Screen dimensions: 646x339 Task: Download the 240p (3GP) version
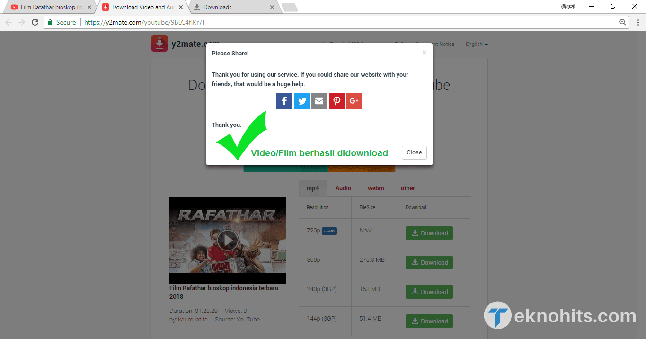[x=429, y=292]
